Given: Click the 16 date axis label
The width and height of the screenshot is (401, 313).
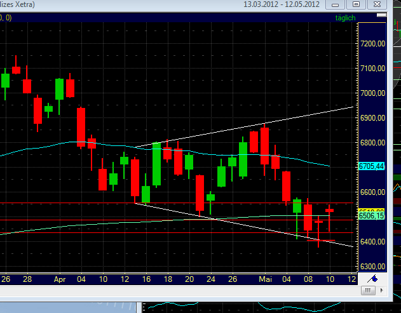Looking at the screenshot, I should (146, 279).
